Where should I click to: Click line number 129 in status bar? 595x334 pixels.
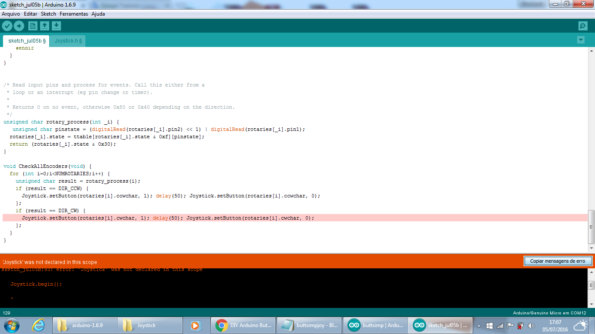click(x=7, y=313)
